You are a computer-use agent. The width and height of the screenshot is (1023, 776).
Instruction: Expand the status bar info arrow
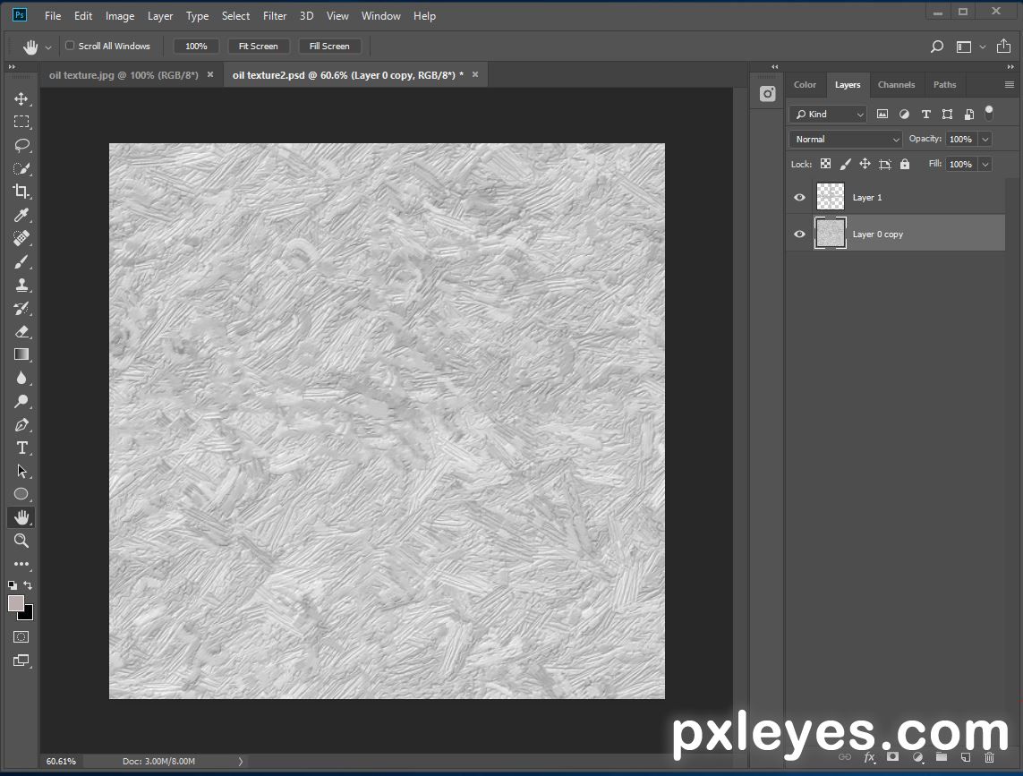[x=240, y=761]
